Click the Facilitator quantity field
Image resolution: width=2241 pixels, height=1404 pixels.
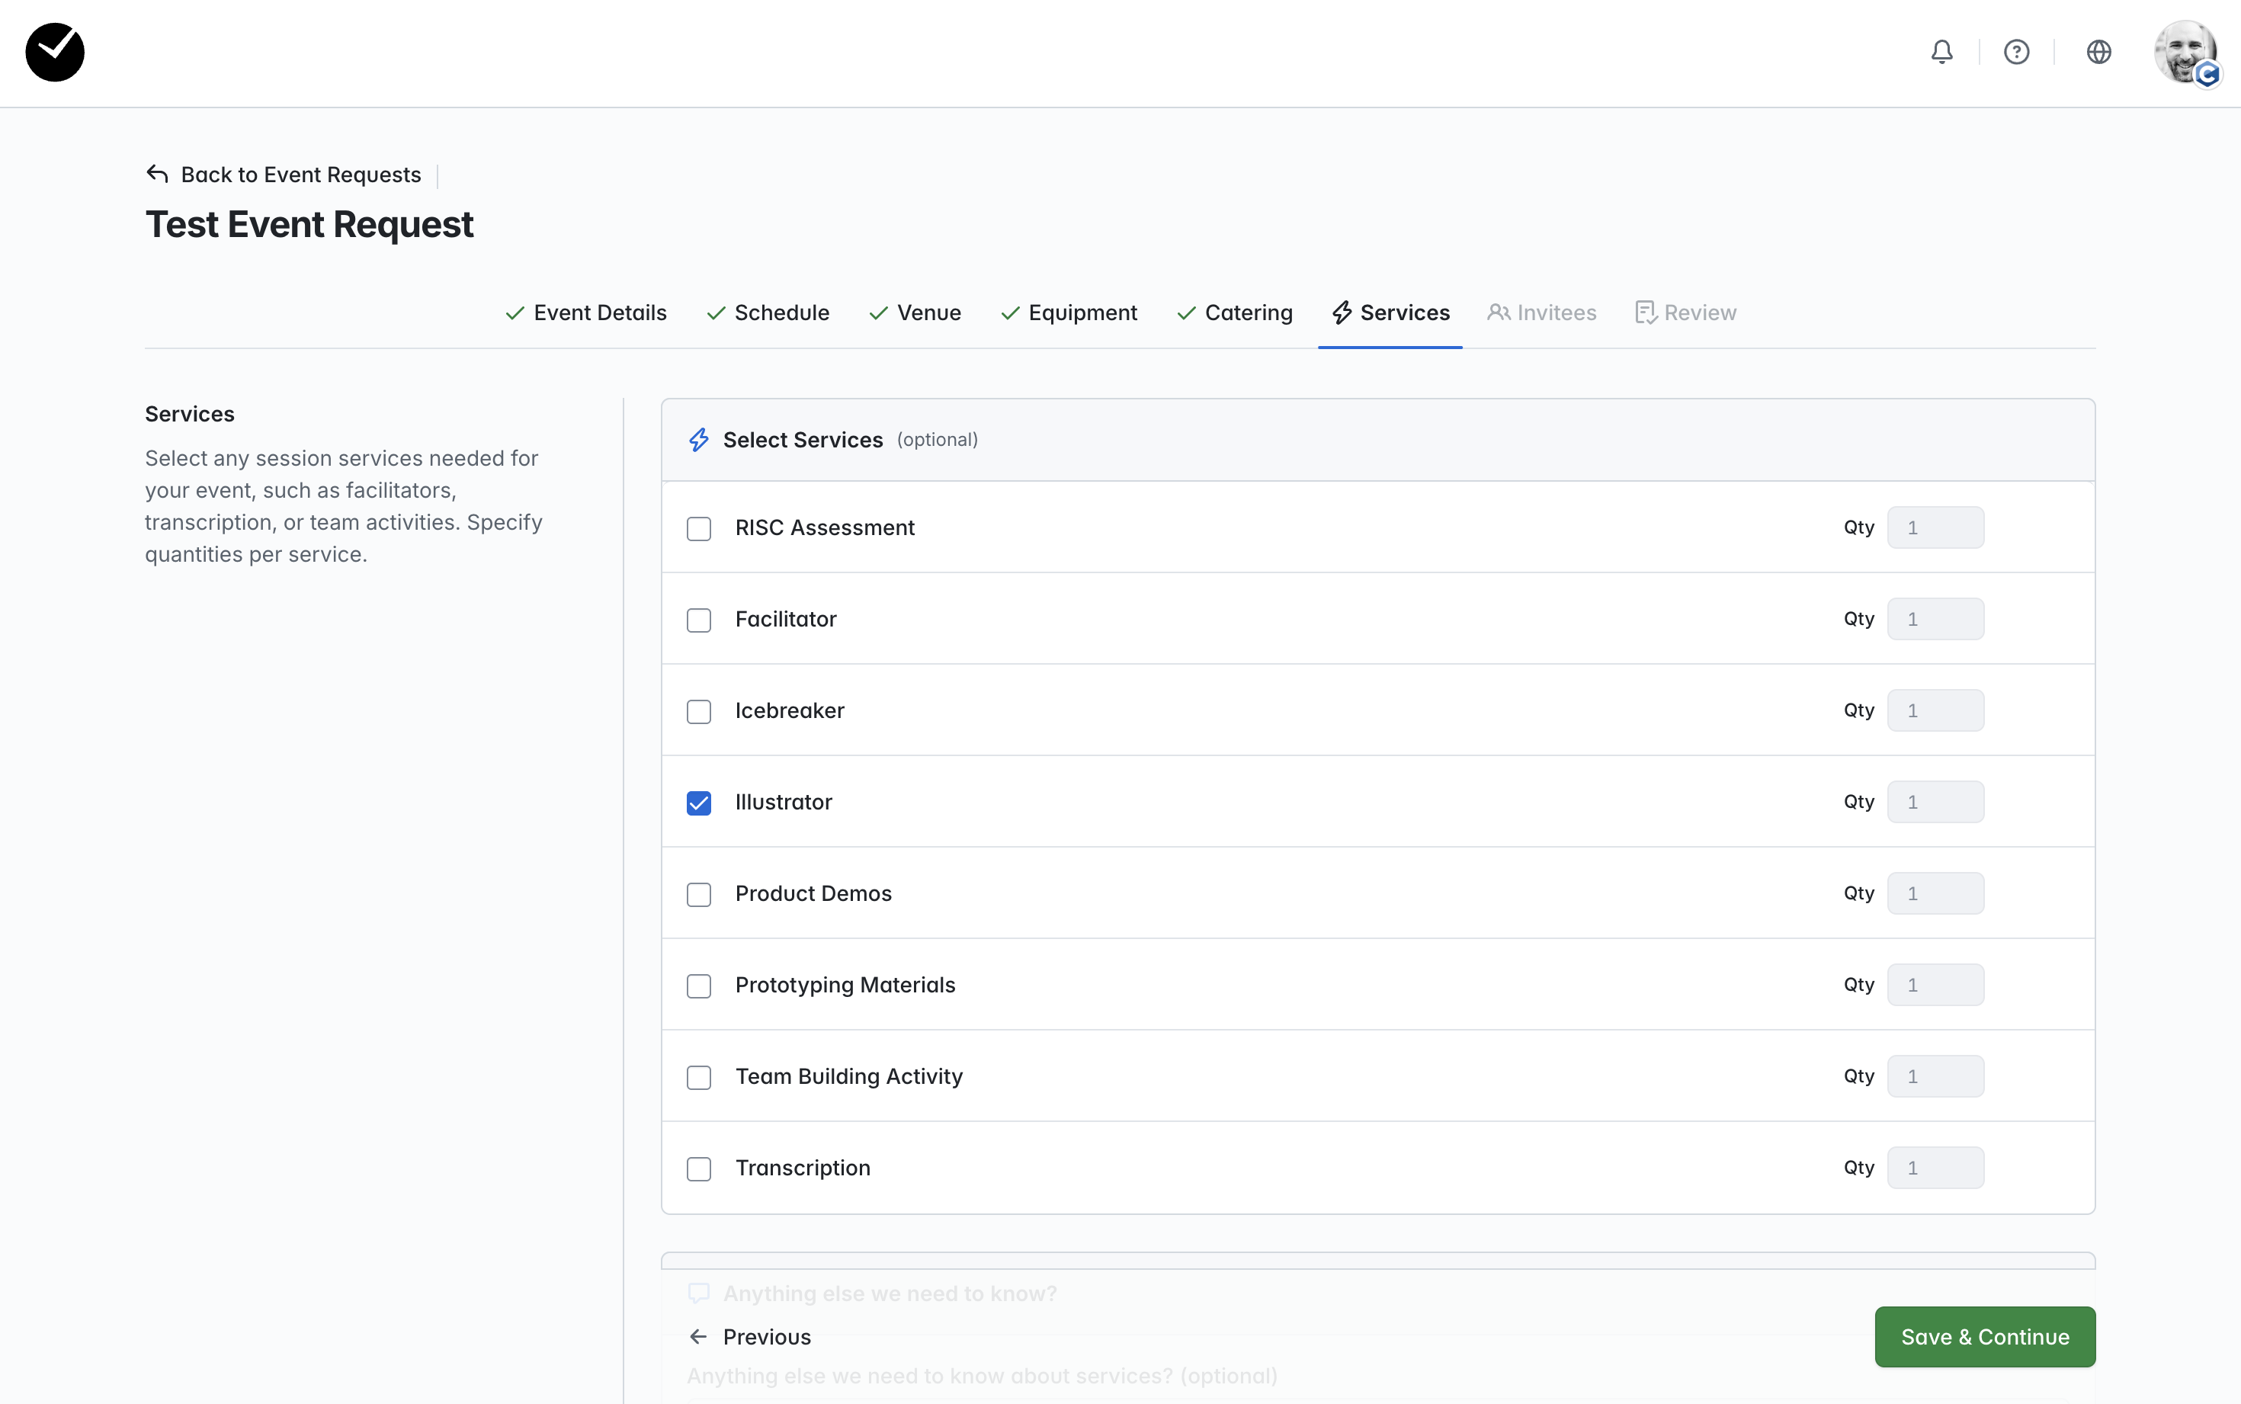[1935, 620]
